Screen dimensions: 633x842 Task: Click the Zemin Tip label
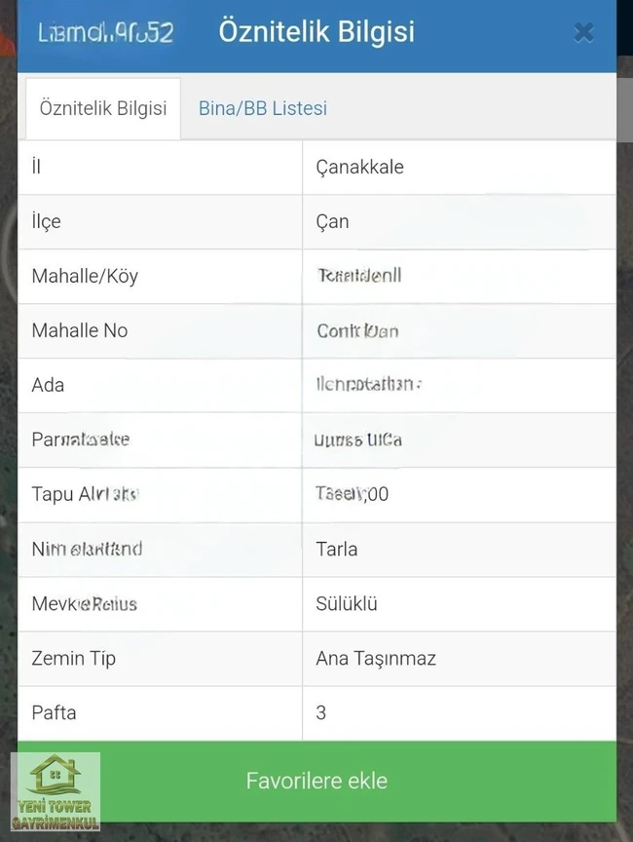74,658
